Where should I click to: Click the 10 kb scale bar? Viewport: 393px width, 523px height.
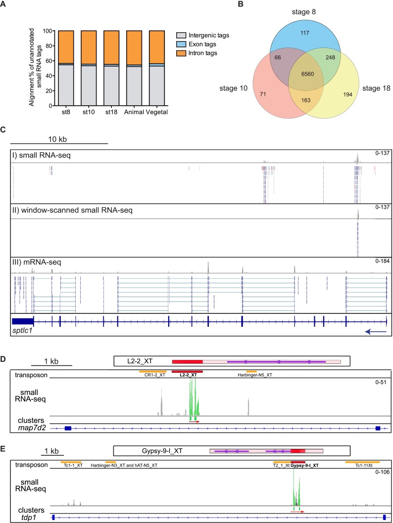59,143
